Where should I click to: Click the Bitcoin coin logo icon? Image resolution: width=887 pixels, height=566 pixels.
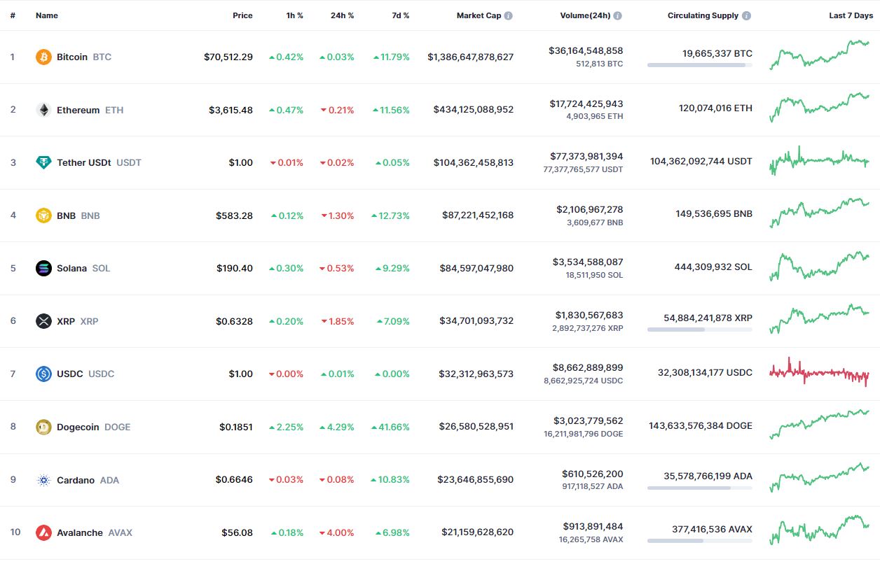click(x=43, y=57)
